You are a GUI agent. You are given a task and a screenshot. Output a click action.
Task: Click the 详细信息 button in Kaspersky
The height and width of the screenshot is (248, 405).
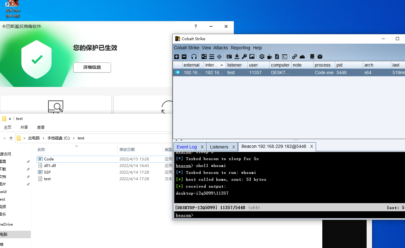tap(92, 67)
